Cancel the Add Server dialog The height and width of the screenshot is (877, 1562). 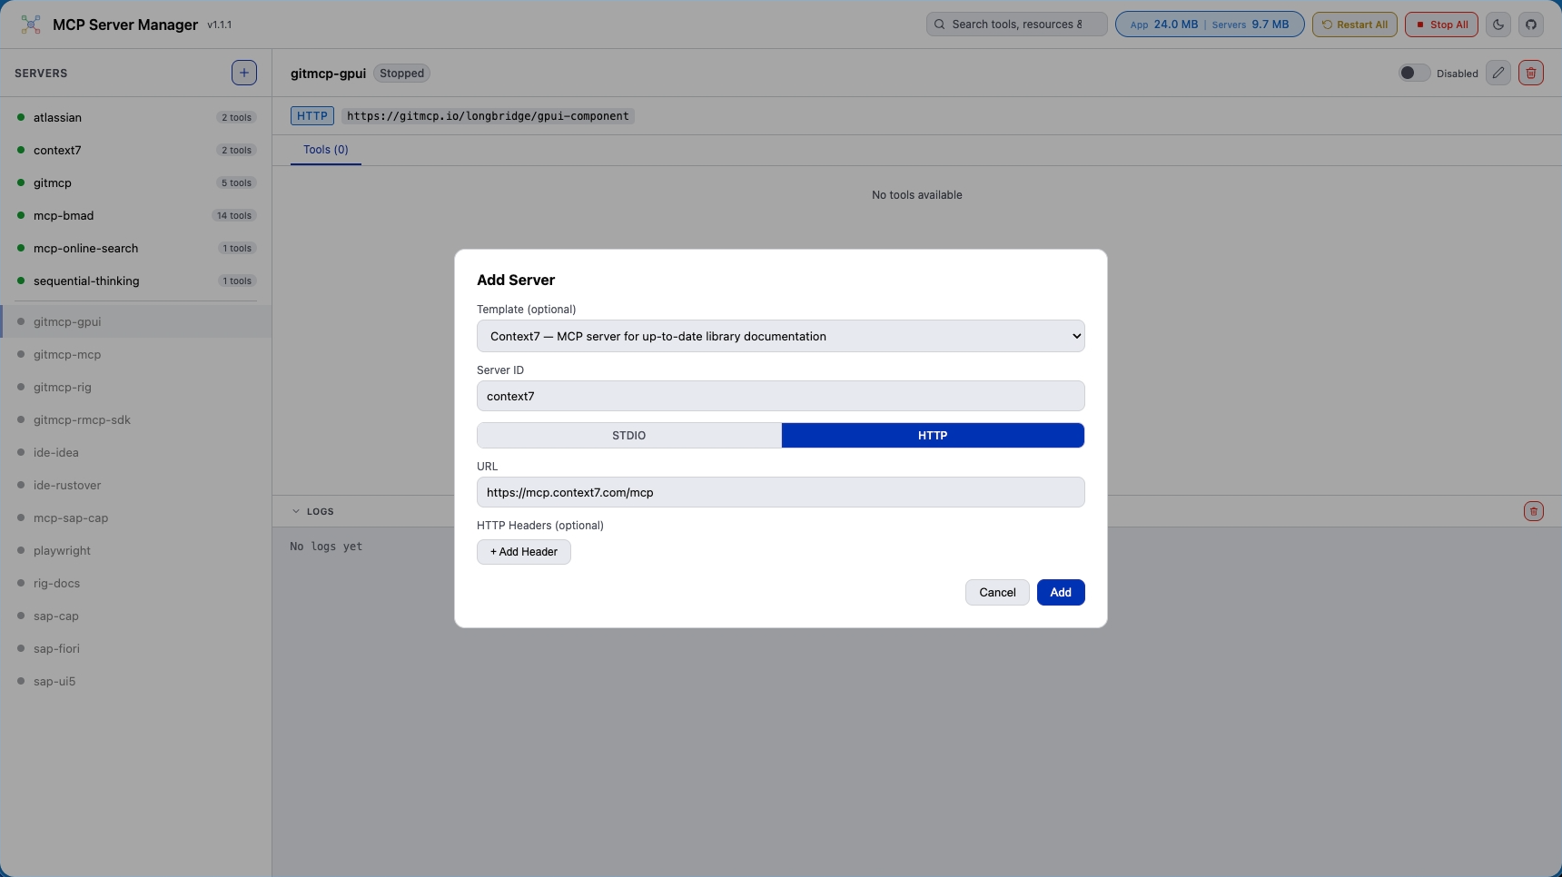(x=997, y=592)
